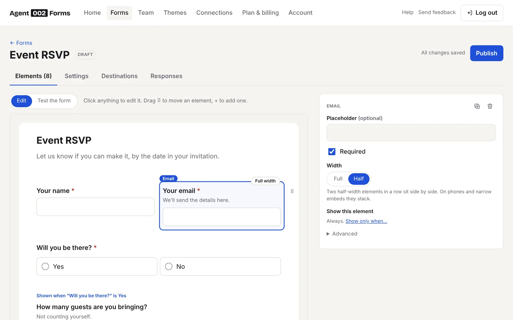Click the Show only when... link

366,221
